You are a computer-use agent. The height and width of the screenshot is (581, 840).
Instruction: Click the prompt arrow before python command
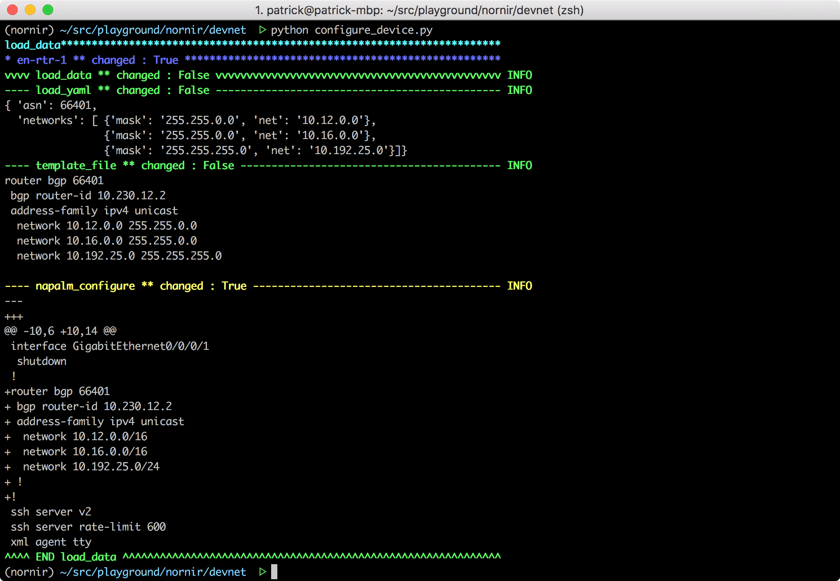[262, 30]
